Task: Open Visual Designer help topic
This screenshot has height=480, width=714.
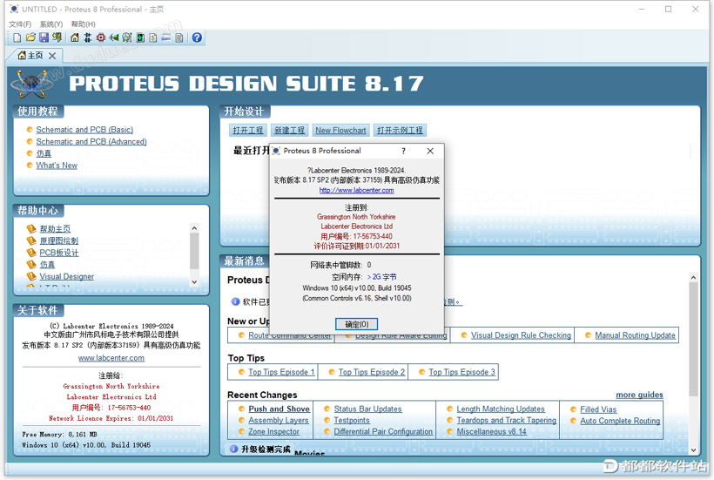Action: coord(66,276)
